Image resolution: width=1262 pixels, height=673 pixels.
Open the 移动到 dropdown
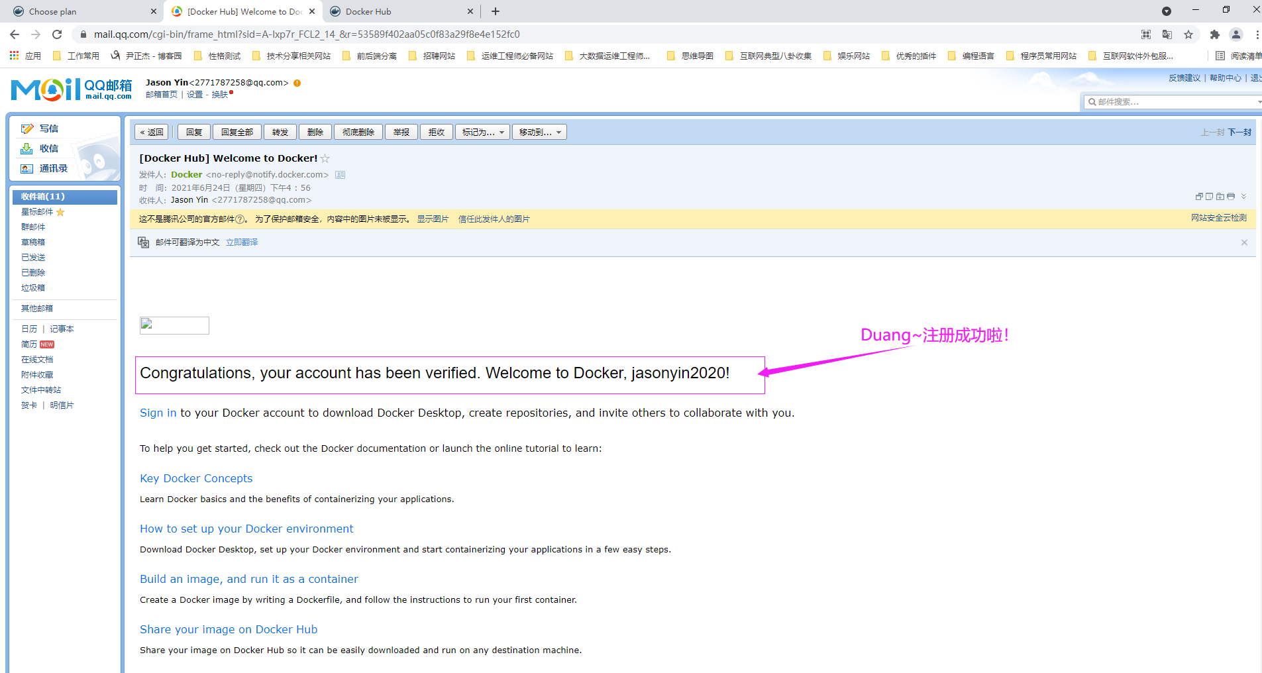[x=539, y=132]
